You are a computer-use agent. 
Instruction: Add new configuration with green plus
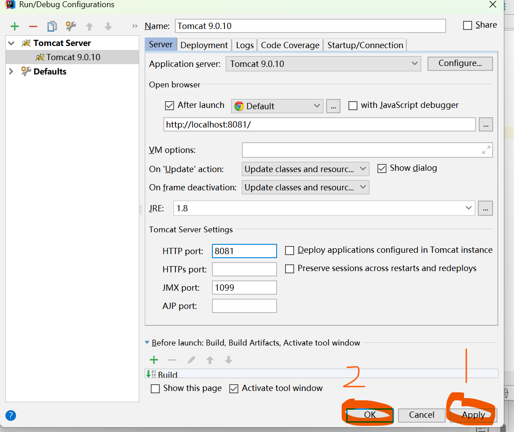coord(15,27)
